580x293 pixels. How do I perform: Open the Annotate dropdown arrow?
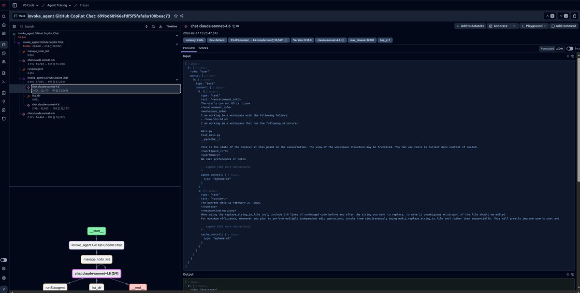click(x=514, y=26)
